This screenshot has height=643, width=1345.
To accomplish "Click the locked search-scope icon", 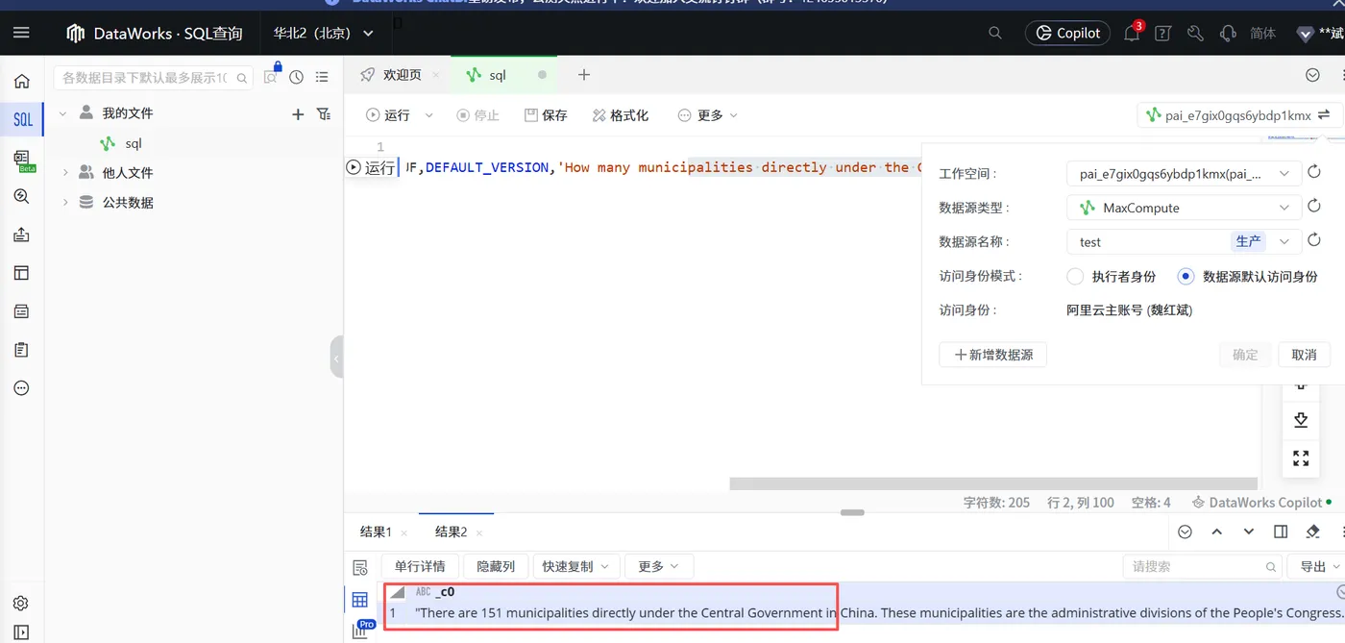I will pyautogui.click(x=272, y=75).
